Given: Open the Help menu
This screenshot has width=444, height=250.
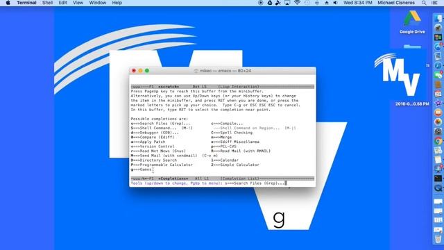Looking at the screenshot, I should tap(117, 3).
